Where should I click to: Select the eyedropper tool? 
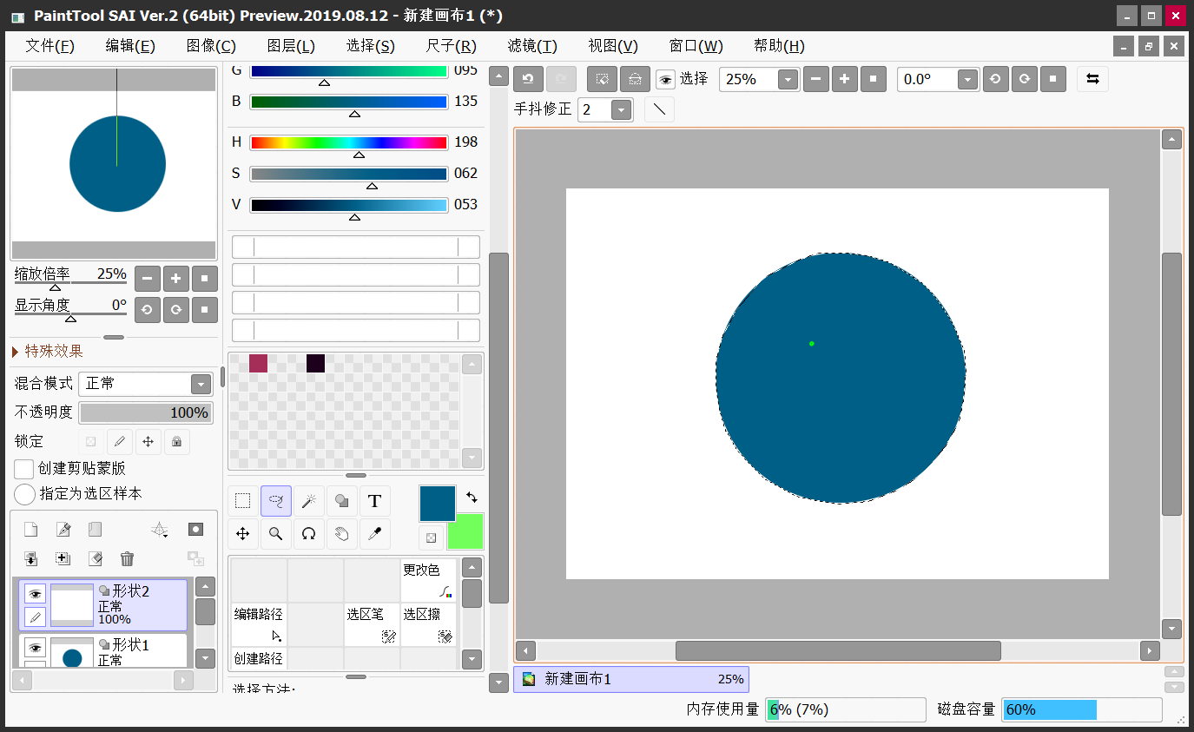375,534
